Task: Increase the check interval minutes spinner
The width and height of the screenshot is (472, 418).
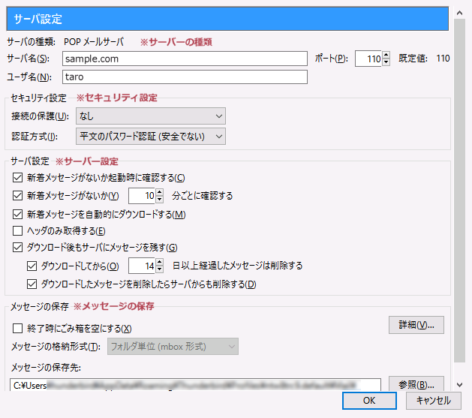Action: (159, 192)
